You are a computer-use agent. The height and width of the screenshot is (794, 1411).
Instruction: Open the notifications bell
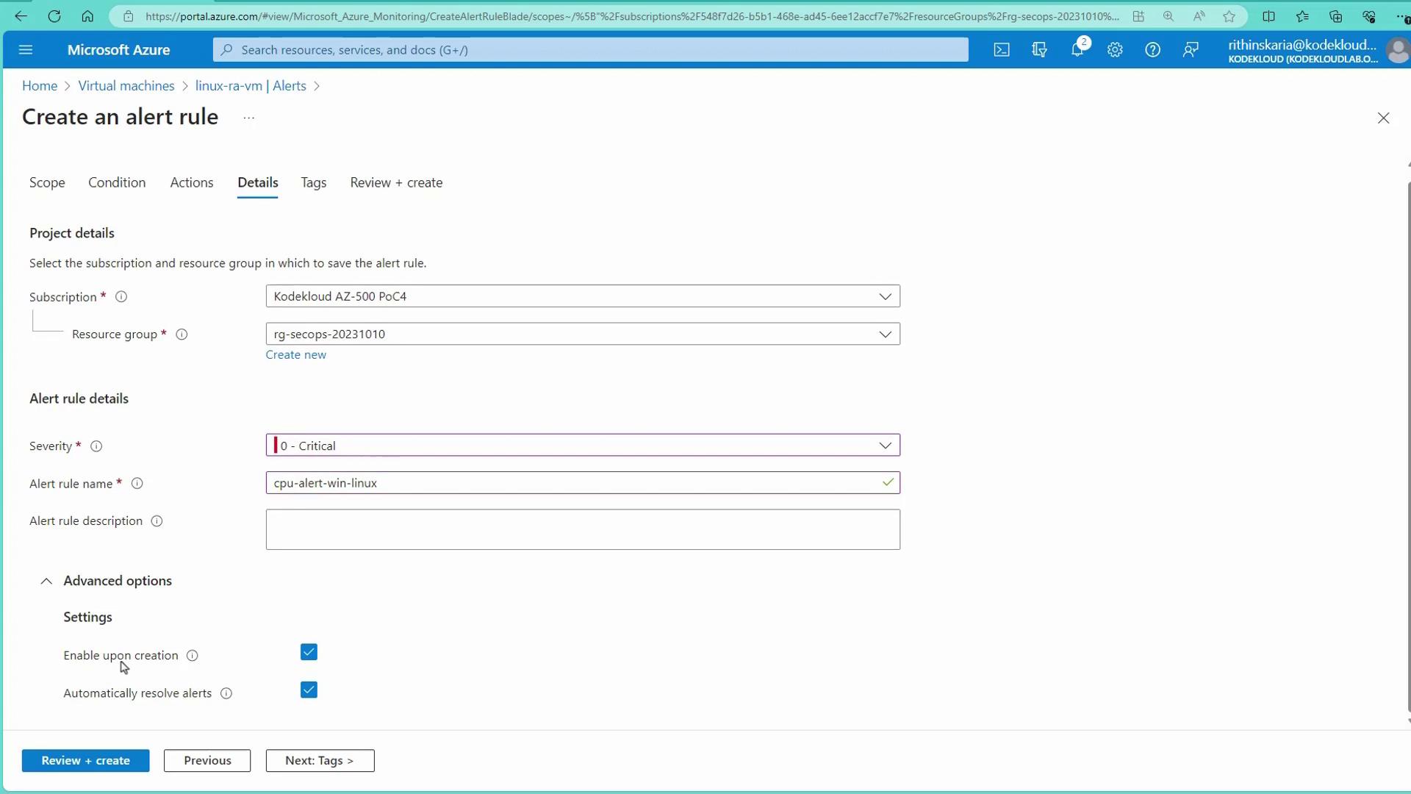[1077, 50]
